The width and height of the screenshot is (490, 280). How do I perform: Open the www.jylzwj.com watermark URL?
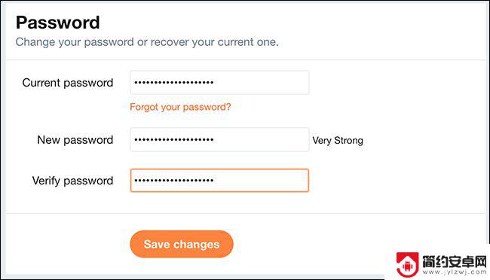454,272
